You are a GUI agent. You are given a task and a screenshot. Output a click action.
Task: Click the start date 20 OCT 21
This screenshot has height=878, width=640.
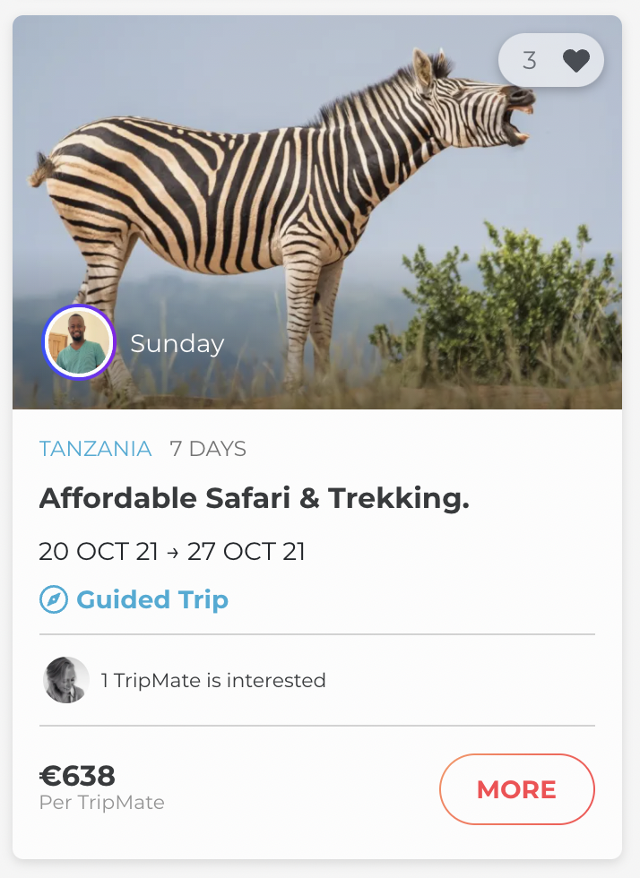click(99, 551)
